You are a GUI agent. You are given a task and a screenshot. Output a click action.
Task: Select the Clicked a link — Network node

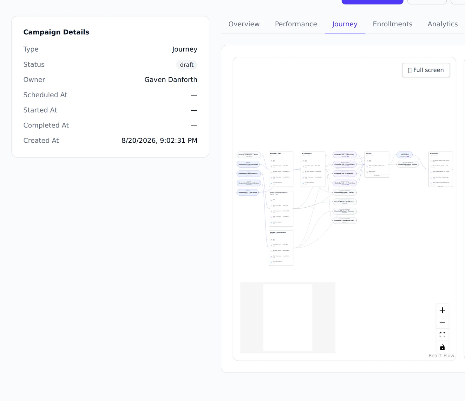pos(345,173)
